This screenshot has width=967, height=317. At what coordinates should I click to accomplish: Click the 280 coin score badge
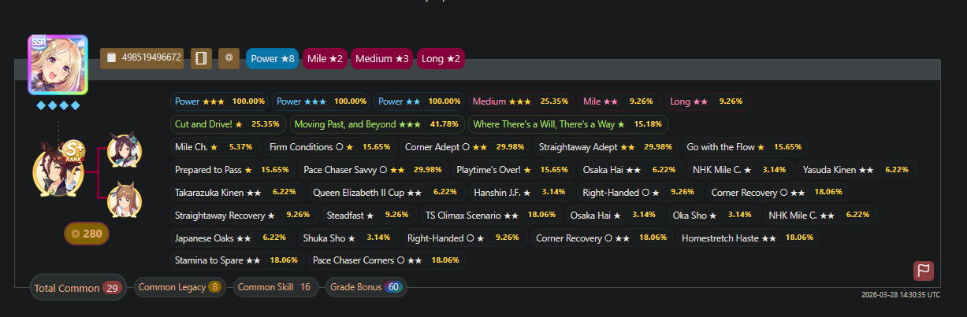tap(87, 234)
